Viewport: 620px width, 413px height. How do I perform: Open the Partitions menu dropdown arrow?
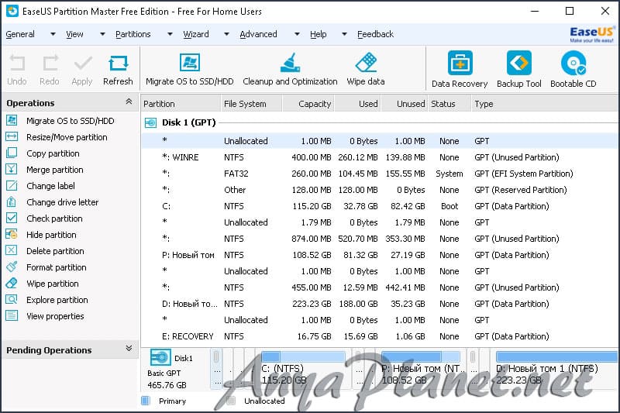coord(170,34)
